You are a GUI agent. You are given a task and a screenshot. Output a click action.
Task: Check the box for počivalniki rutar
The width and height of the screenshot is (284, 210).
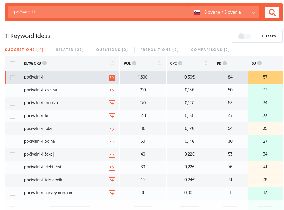[x=13, y=129]
